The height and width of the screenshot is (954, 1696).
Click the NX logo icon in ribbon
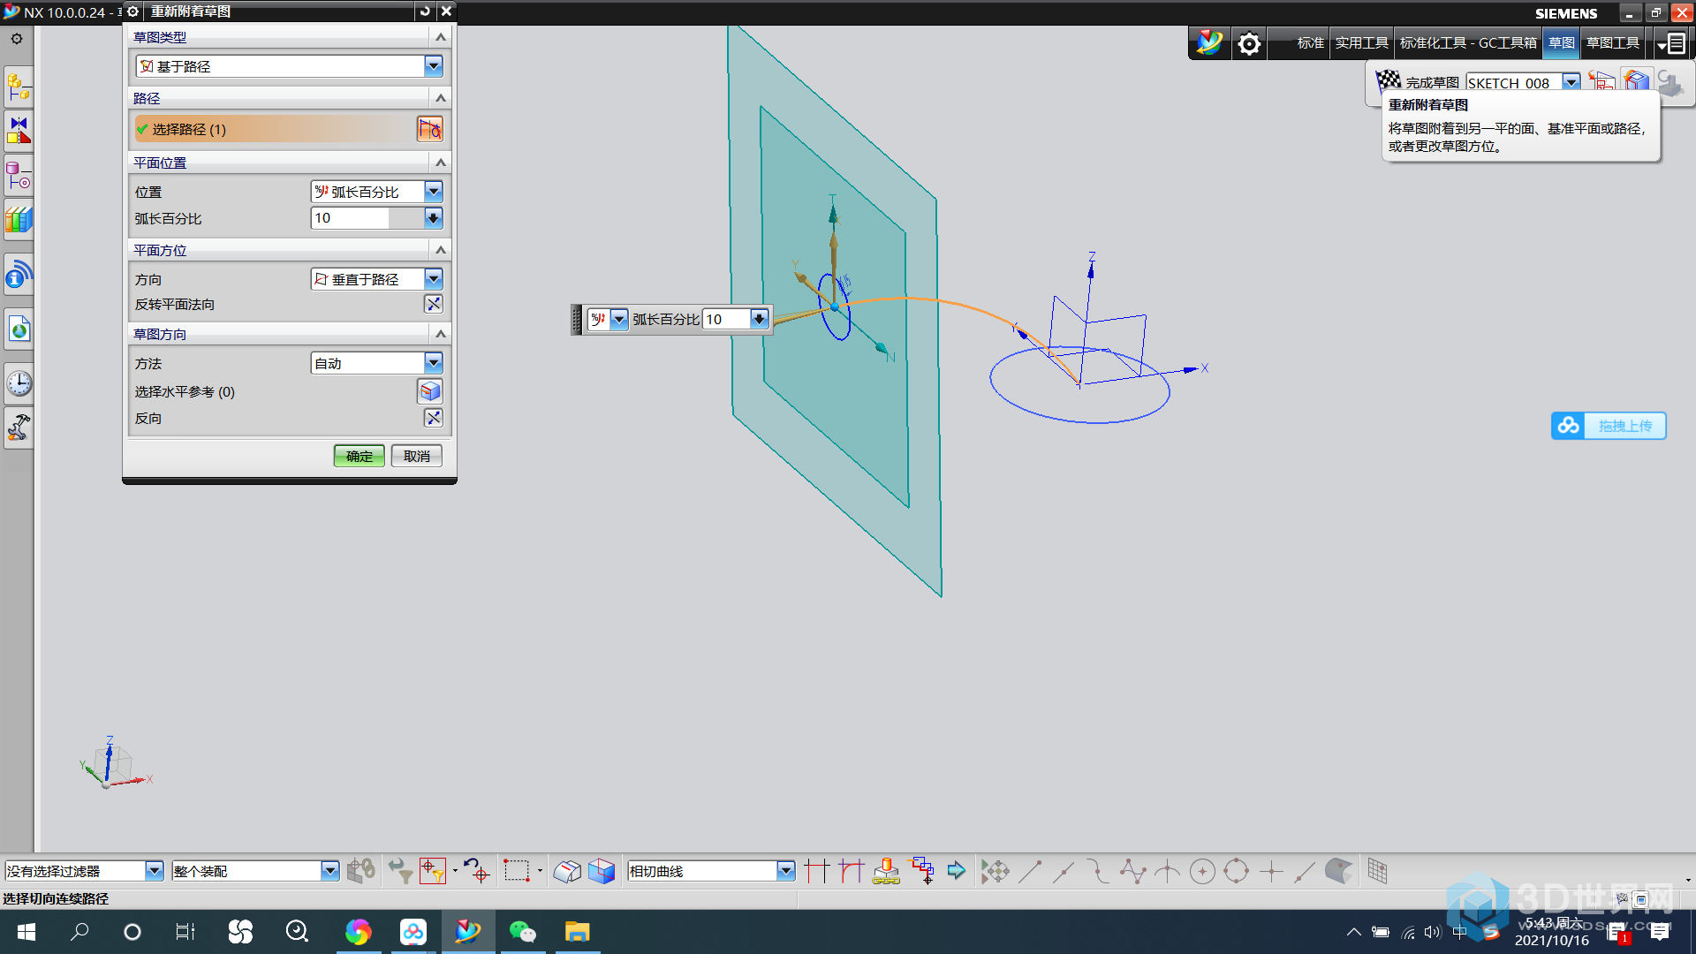[x=1208, y=42]
